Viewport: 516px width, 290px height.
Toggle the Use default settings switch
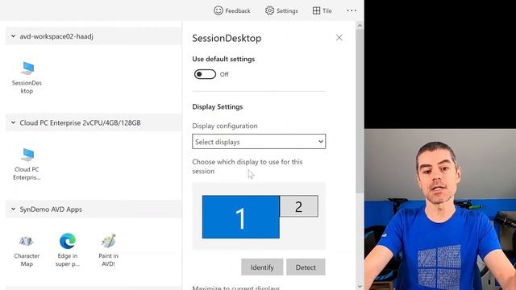205,74
